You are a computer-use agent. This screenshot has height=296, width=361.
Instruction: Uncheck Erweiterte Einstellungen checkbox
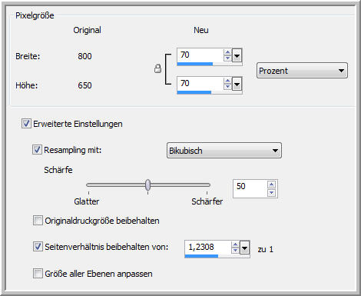point(26,124)
